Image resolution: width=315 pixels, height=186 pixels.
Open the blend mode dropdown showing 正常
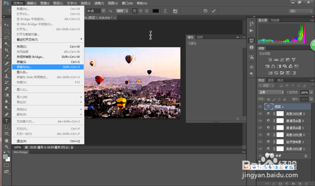271,93
